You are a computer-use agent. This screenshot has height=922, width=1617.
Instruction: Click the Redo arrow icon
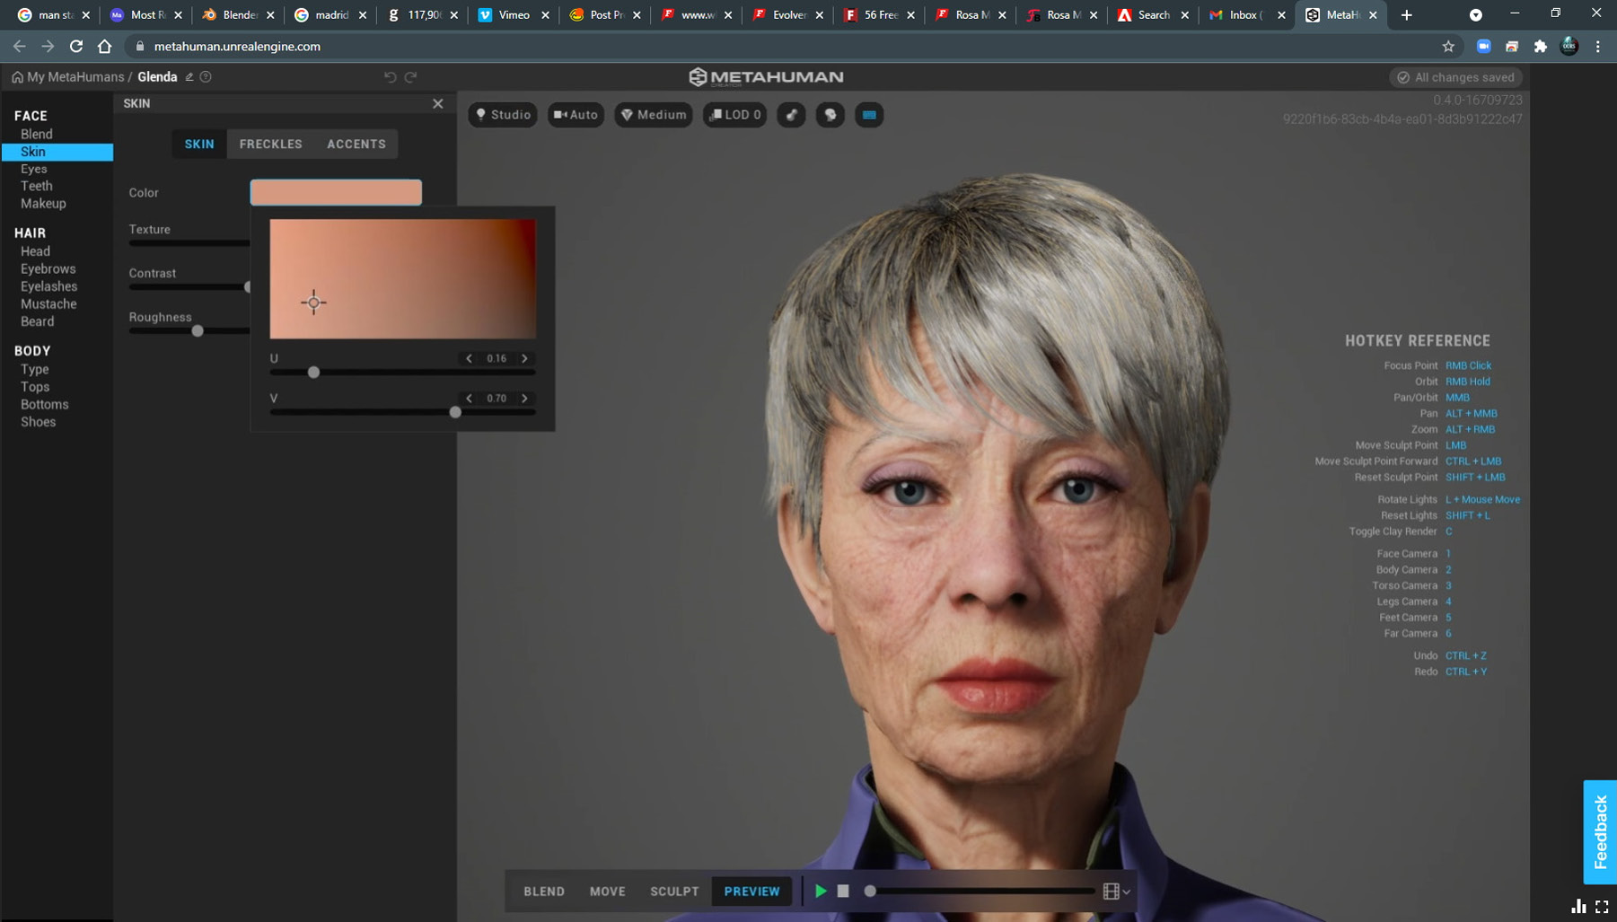[411, 77]
